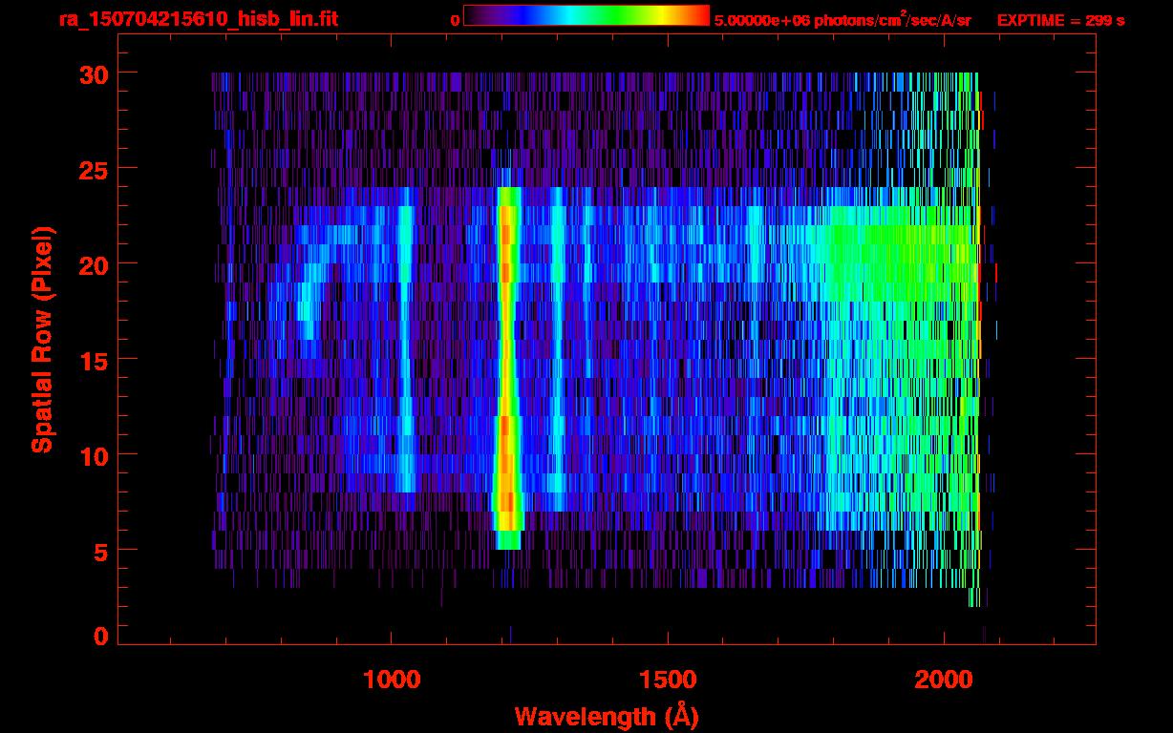Click the filename title ra_150704215610_hisb_lin.fit

[198, 19]
